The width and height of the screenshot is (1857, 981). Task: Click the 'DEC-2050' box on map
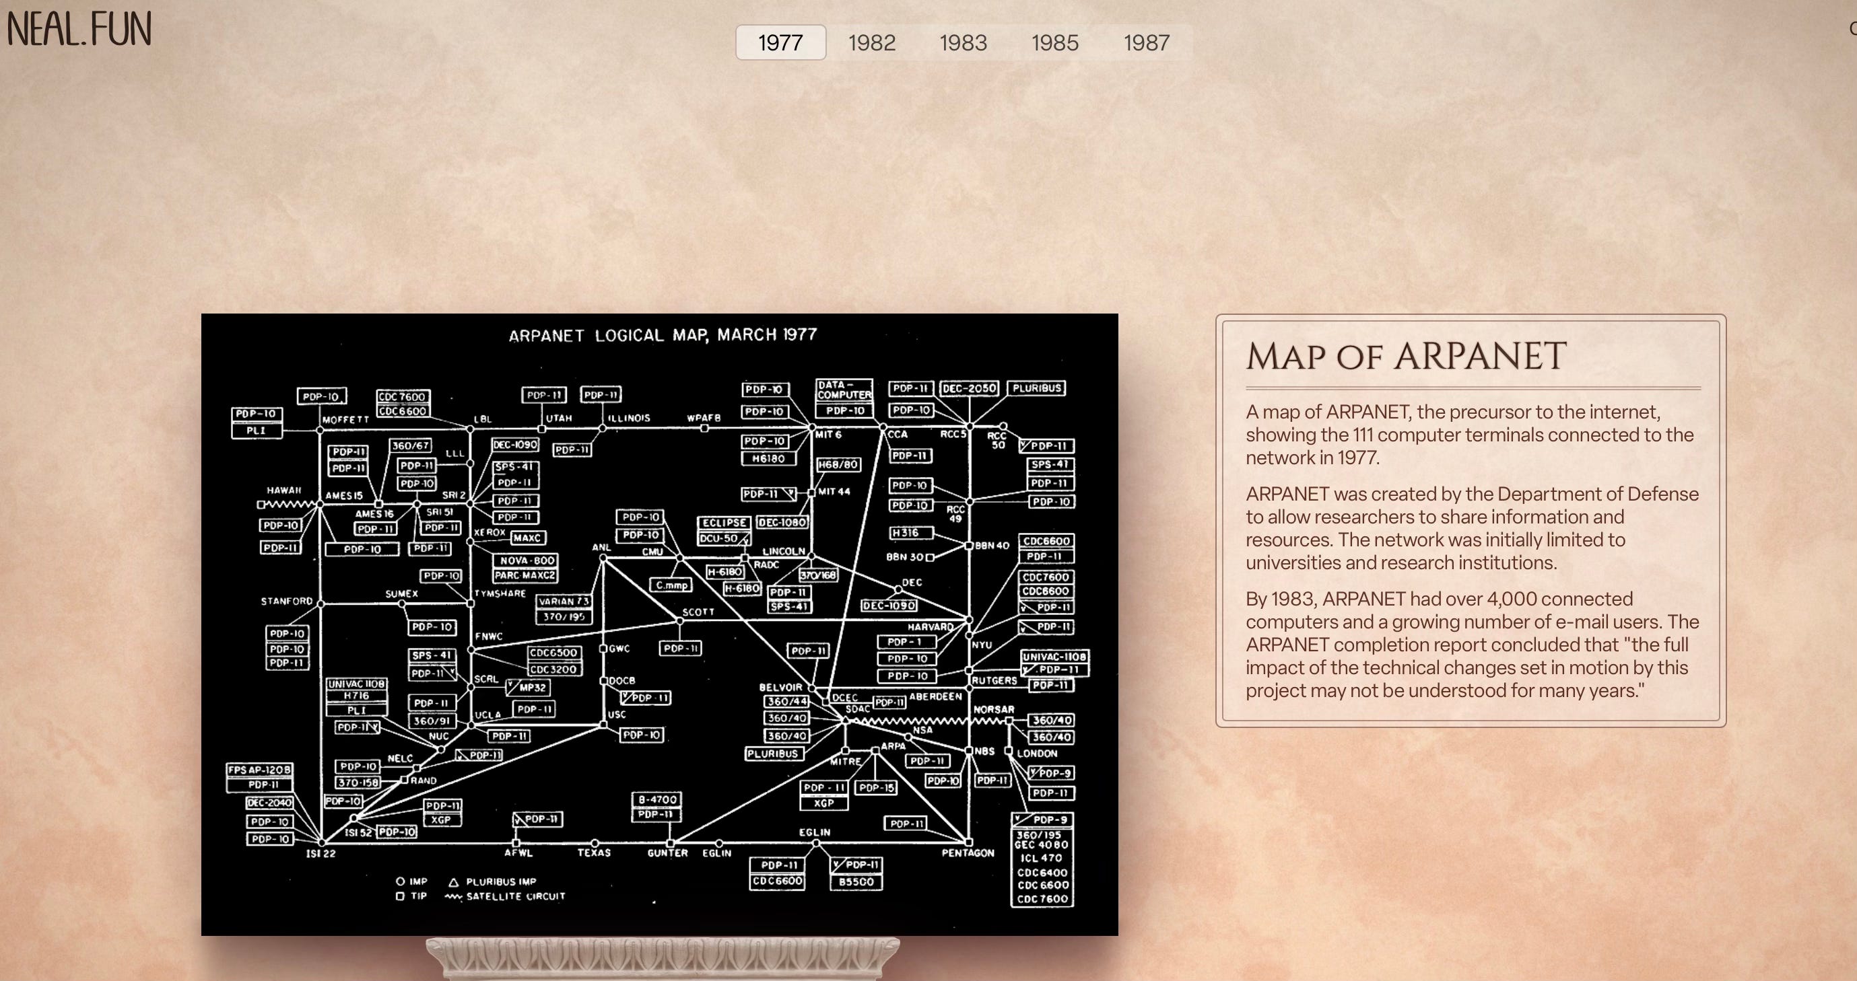tap(969, 388)
